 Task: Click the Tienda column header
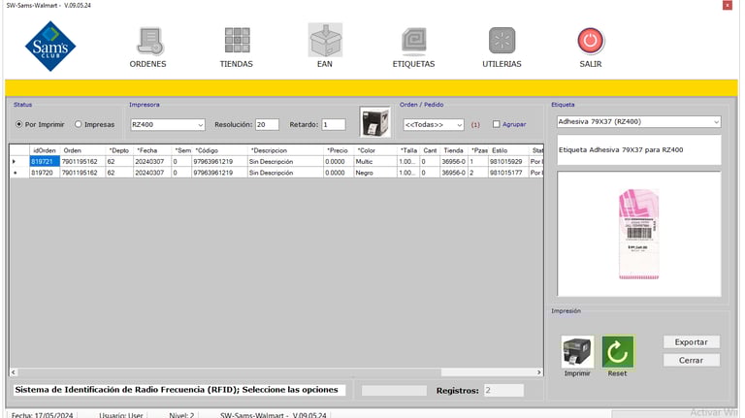pyautogui.click(x=454, y=150)
